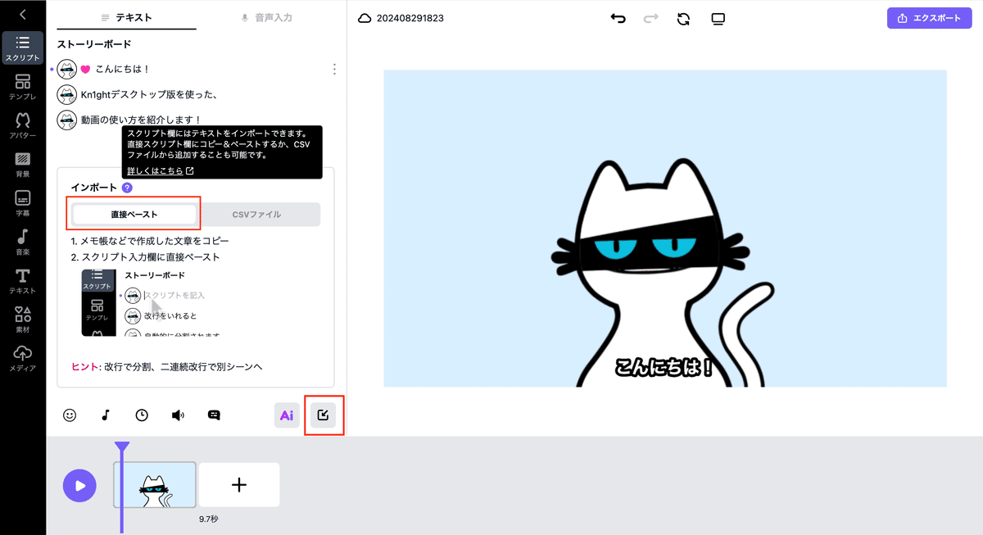The image size is (983, 535).
Task: Open the emoji expression smiley icon
Action: point(70,415)
